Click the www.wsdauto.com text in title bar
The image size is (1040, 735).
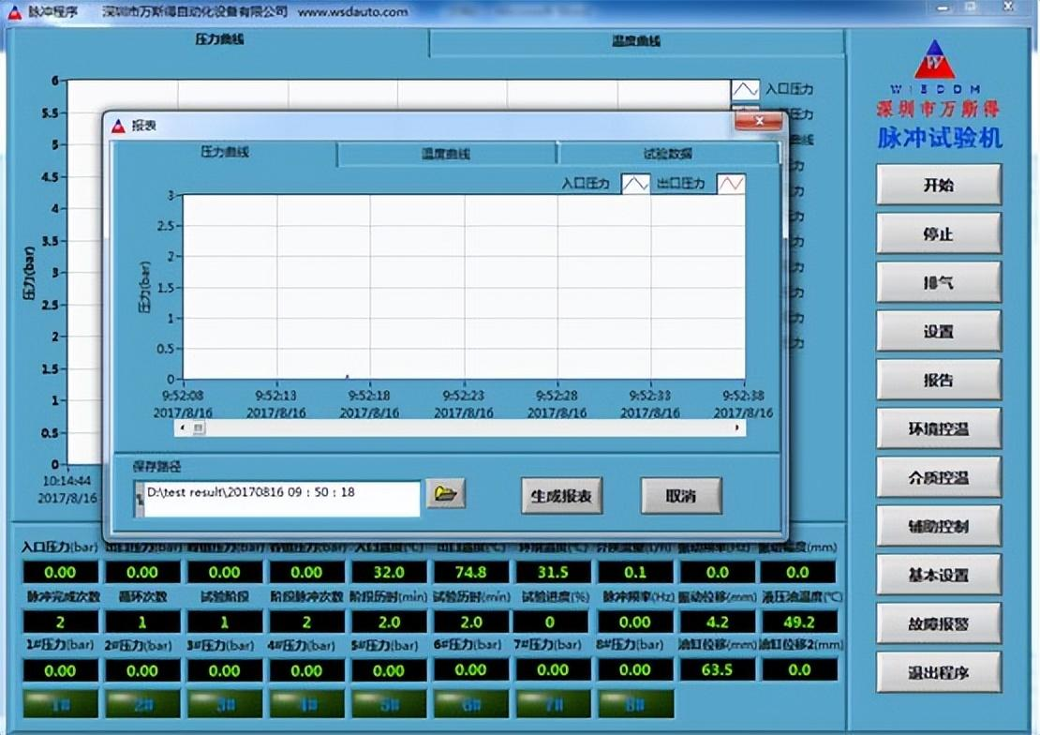click(x=353, y=12)
